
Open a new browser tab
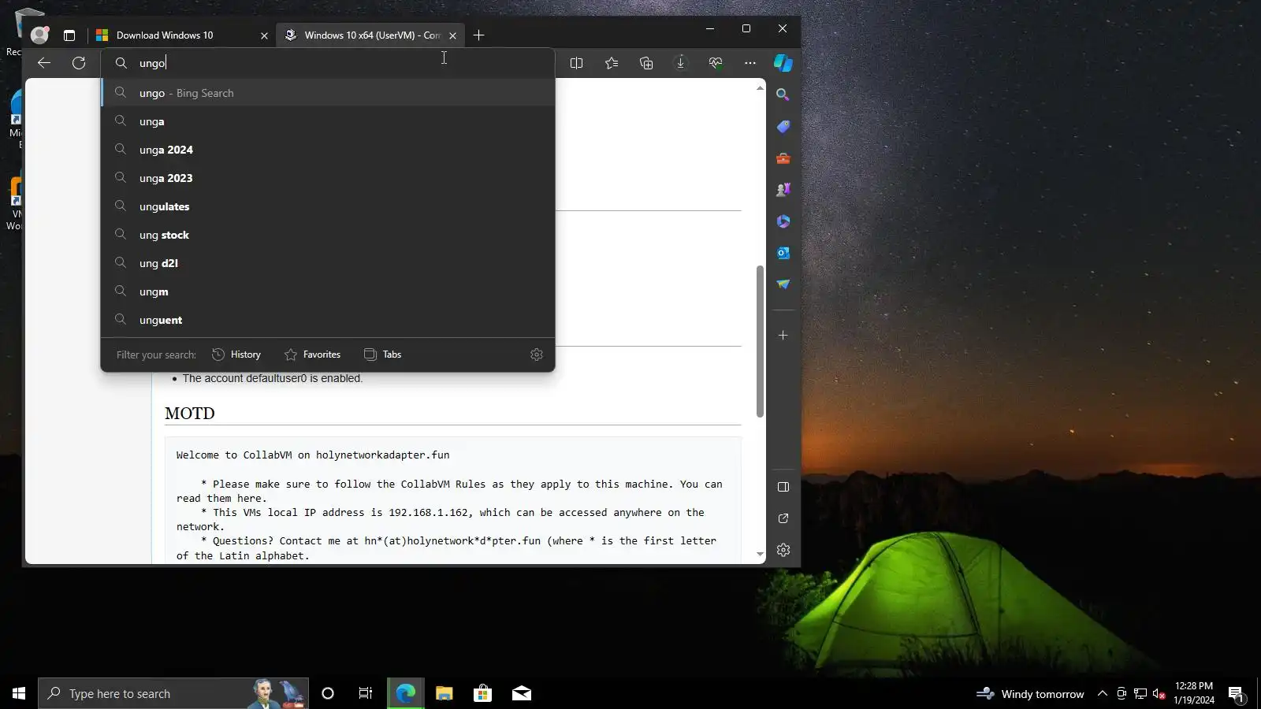[x=478, y=35]
